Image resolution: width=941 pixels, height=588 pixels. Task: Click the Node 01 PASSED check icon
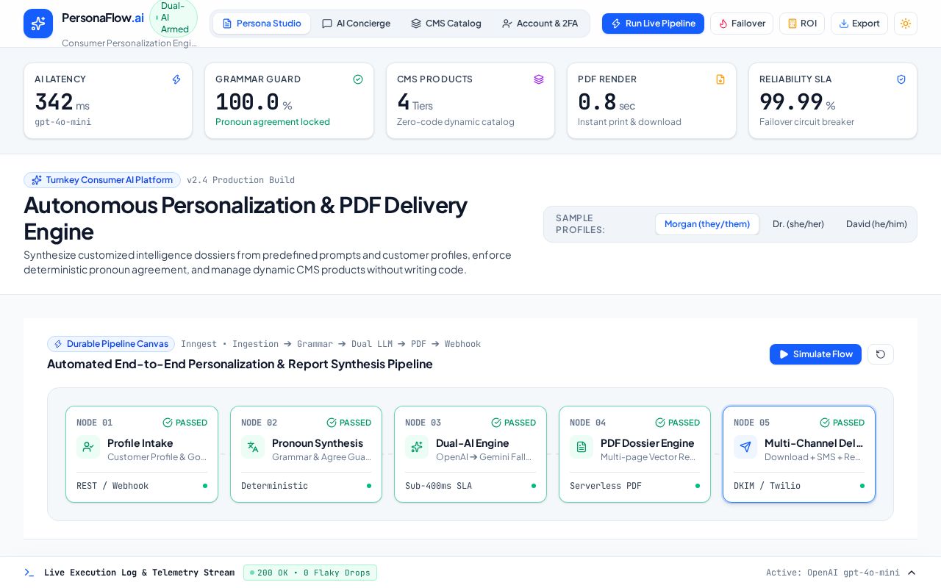(168, 423)
